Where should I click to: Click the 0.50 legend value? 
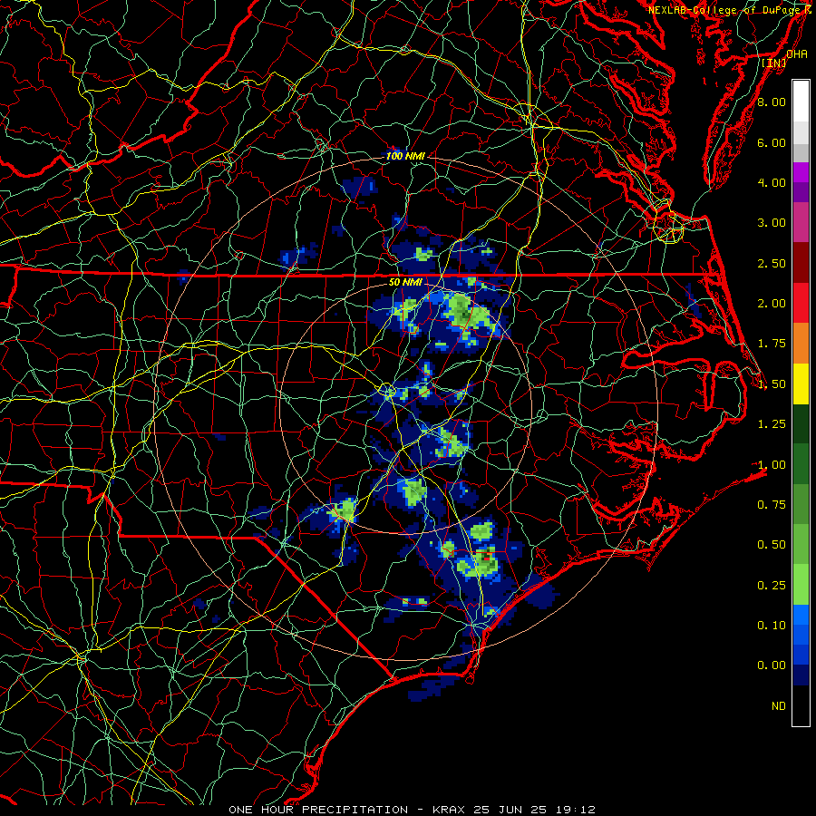(x=772, y=545)
